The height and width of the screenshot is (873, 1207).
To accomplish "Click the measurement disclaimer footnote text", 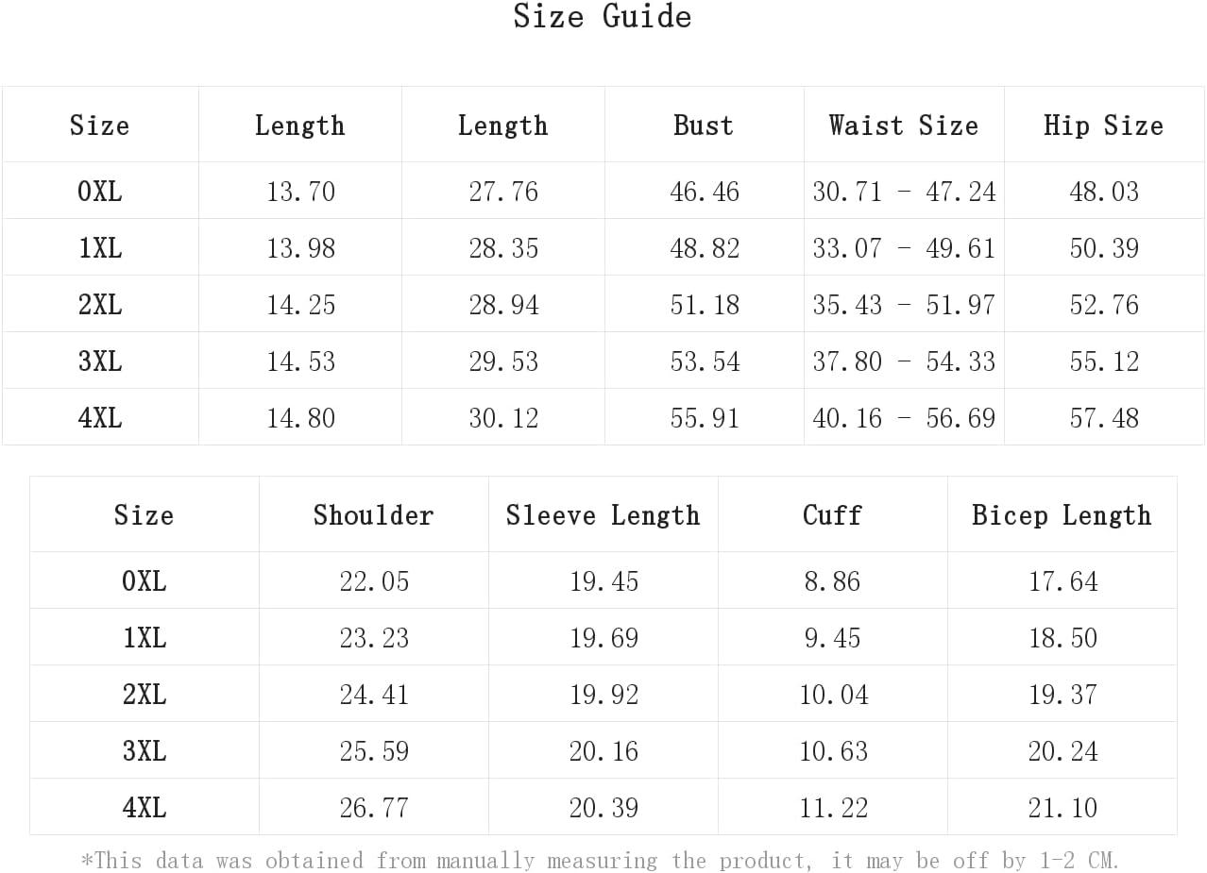I will point(601,861).
